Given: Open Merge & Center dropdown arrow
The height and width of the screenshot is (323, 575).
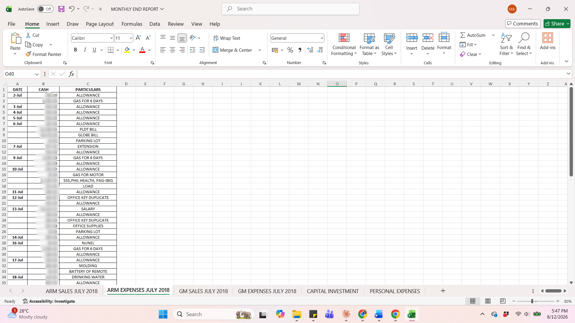Looking at the screenshot, I should coord(260,50).
